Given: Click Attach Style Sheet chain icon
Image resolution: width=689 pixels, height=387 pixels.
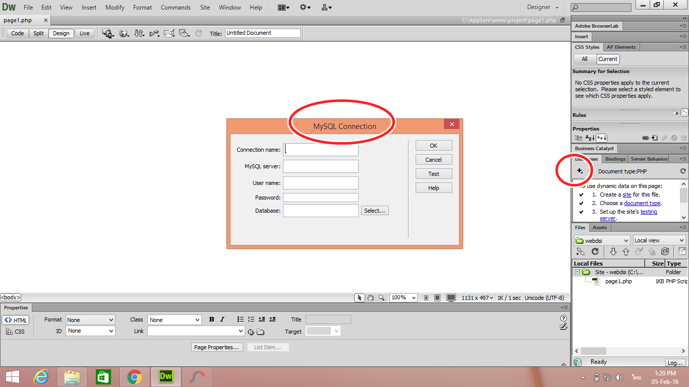Looking at the screenshot, I should [x=646, y=138].
